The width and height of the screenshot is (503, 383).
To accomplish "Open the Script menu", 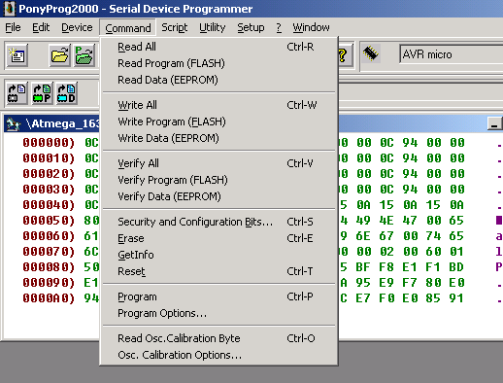I will coord(175,27).
